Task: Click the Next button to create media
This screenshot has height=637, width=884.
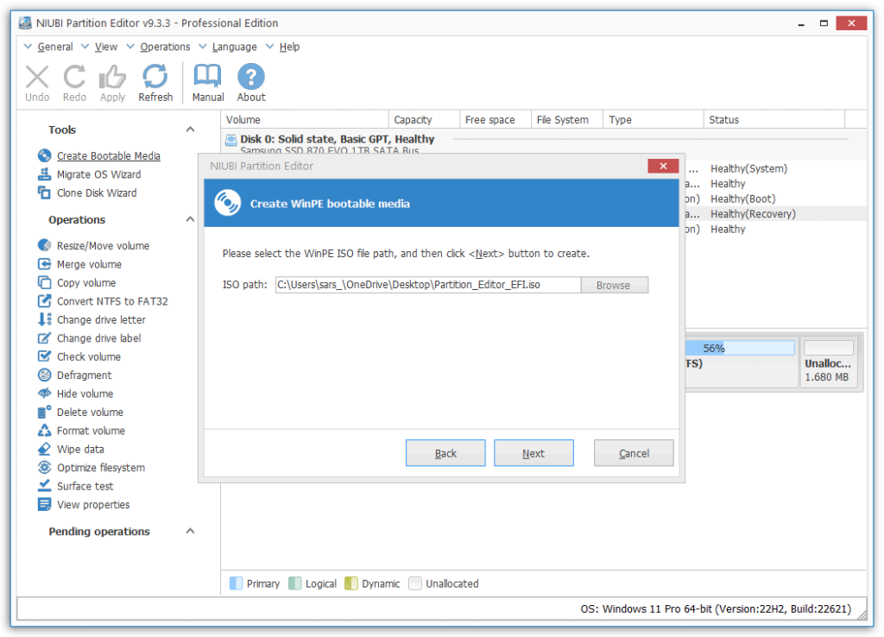Action: point(534,453)
